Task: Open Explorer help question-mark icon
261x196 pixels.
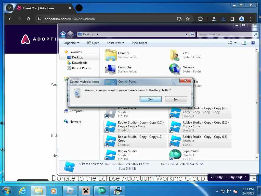Action: point(253,43)
